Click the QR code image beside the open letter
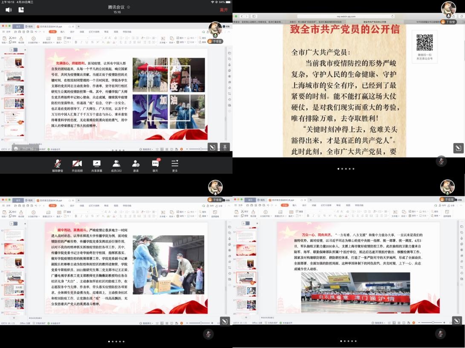The width and height of the screenshot is (465, 348). coord(424,43)
